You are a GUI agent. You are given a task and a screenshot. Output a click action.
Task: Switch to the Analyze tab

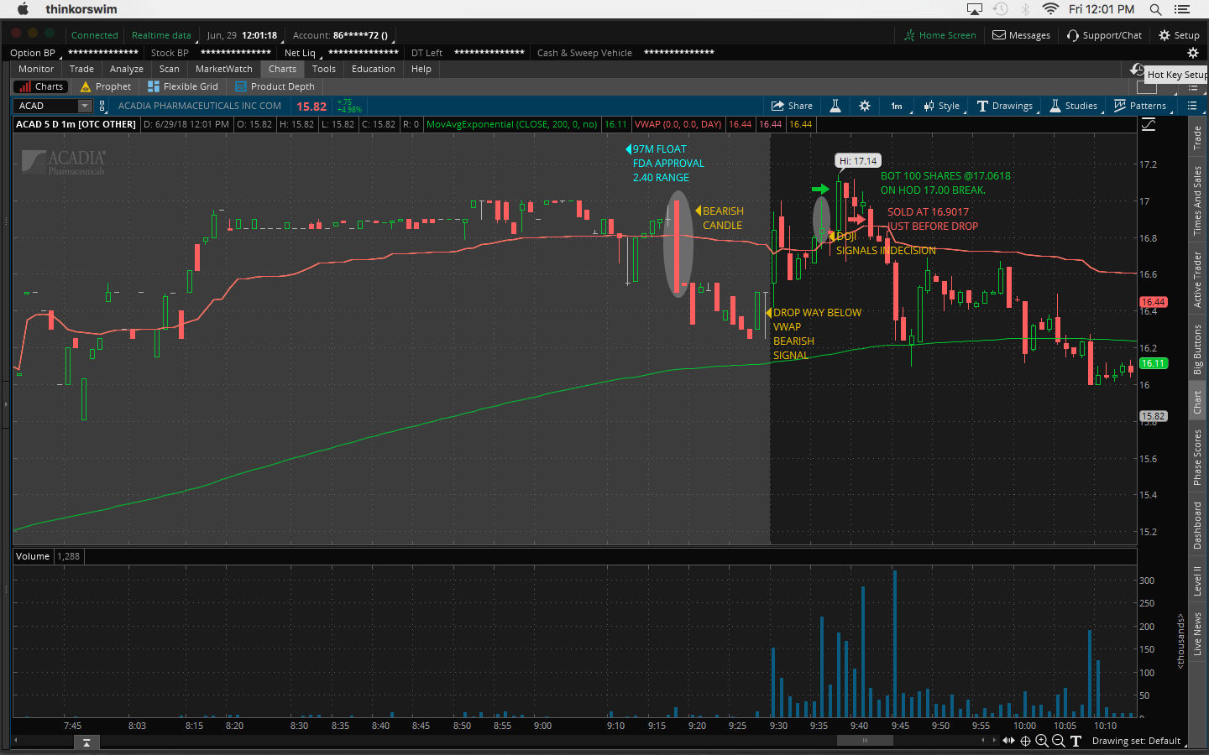(127, 69)
